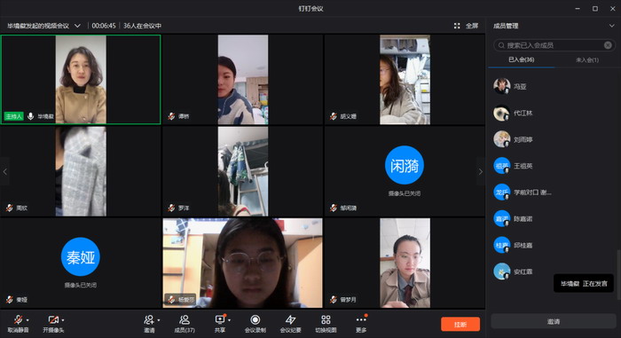The width and height of the screenshot is (621, 338).
Task: Click muted mic icon beside 曾梦月
Action: pyautogui.click(x=334, y=300)
